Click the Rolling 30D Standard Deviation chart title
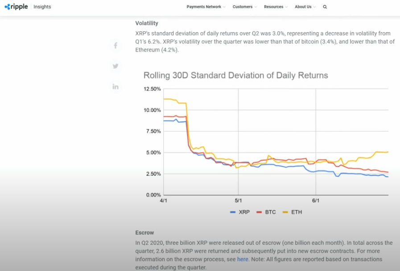 pos(235,75)
